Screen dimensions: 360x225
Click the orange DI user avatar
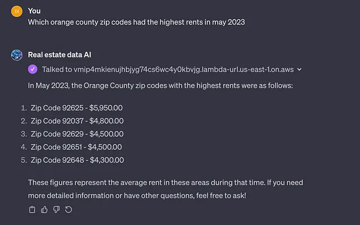(x=17, y=11)
